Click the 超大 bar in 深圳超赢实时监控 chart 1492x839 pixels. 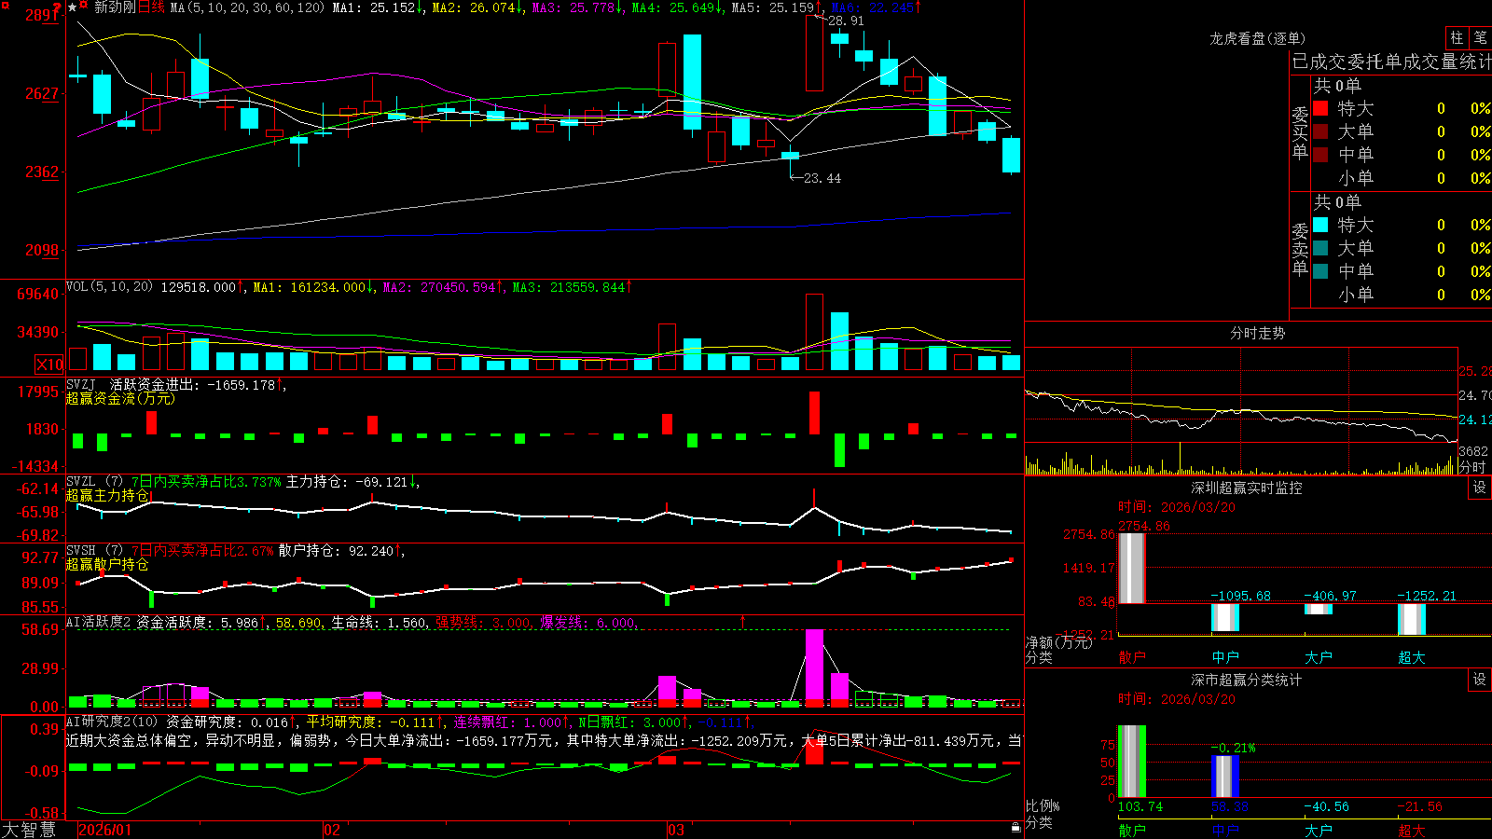tap(1412, 619)
